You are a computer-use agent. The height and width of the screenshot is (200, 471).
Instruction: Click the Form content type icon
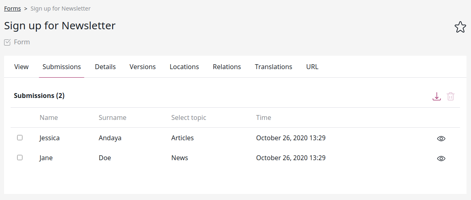click(7, 42)
